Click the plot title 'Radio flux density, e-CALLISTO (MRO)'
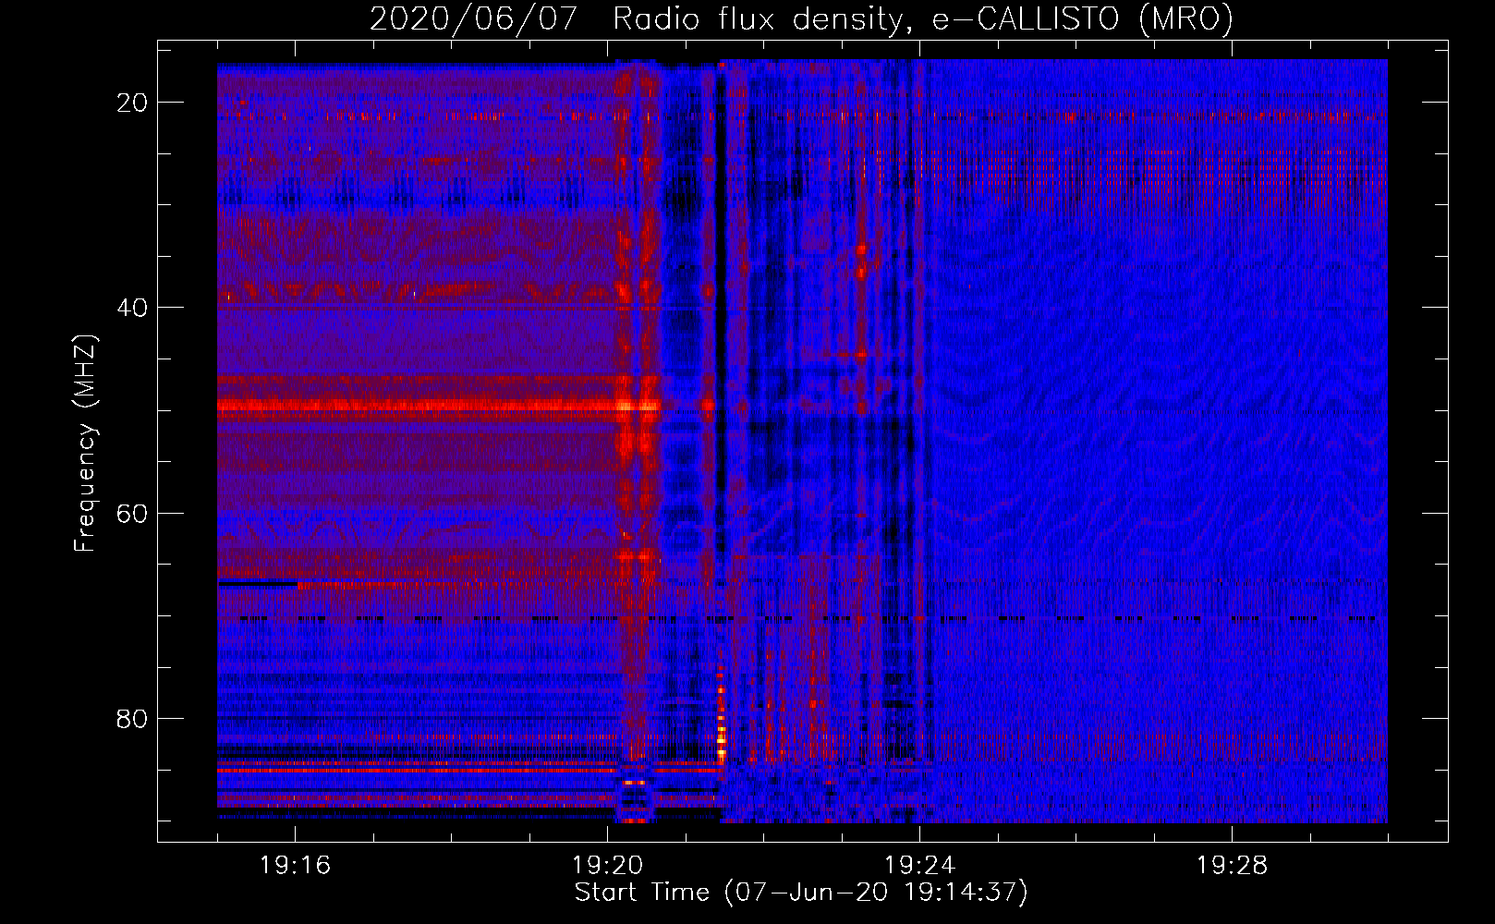Image resolution: width=1495 pixels, height=924 pixels. click(922, 18)
